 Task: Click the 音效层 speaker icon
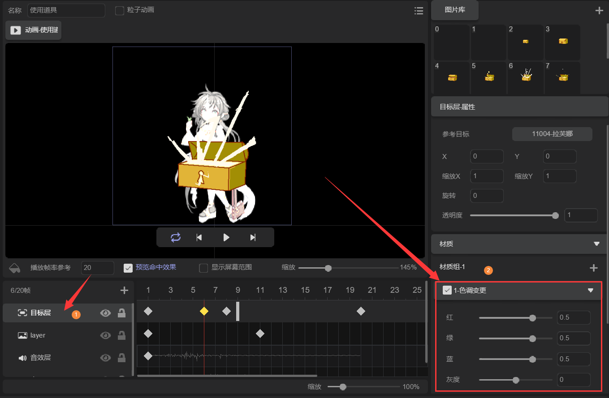click(x=22, y=358)
